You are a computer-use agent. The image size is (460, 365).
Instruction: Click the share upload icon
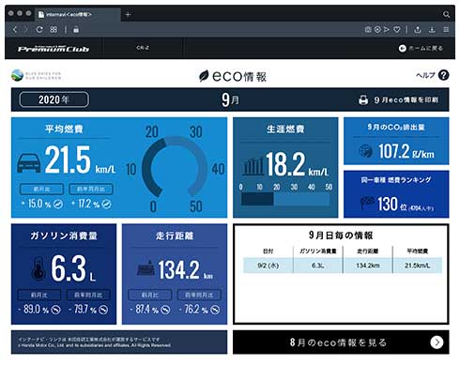(418, 30)
